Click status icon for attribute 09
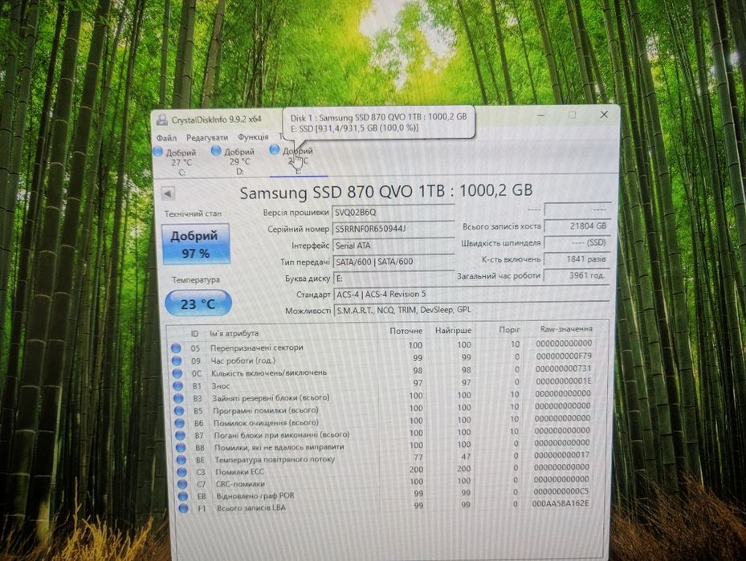 click(177, 361)
